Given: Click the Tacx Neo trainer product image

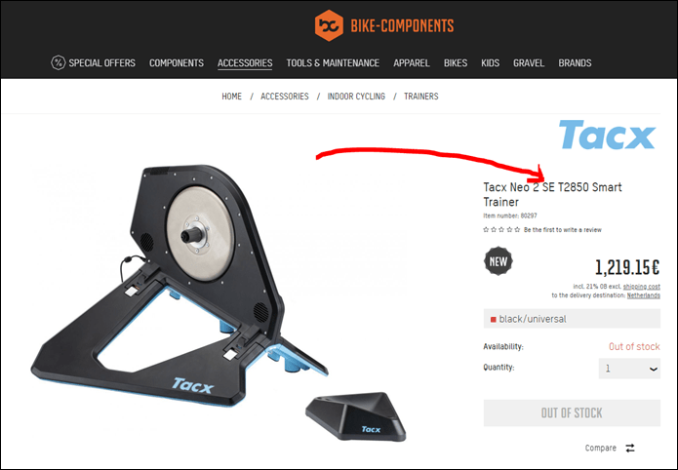Looking at the screenshot, I should click(x=179, y=286).
